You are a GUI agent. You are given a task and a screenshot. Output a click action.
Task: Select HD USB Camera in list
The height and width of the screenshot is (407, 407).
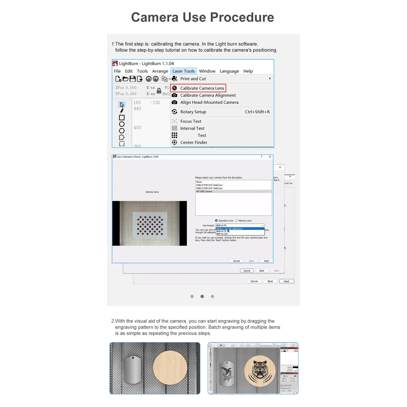[234, 192]
